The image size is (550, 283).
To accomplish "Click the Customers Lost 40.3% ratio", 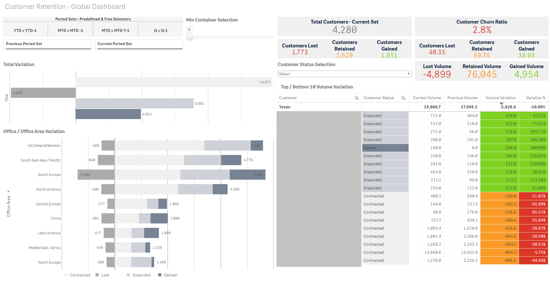I will (x=437, y=52).
